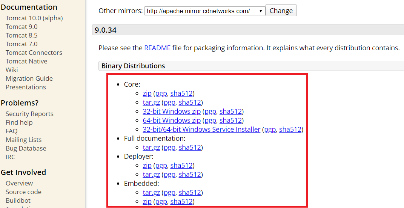The width and height of the screenshot is (404, 208).
Task: Click the Change mirror button
Action: pos(281,11)
